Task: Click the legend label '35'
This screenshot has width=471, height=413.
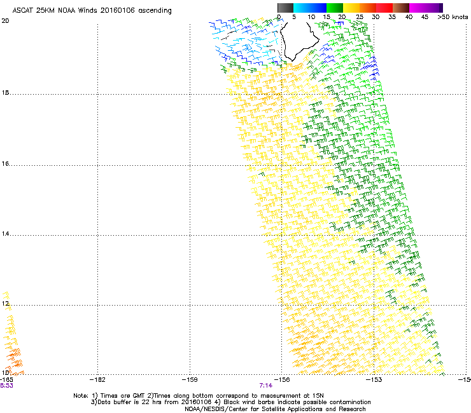Action: (x=392, y=17)
